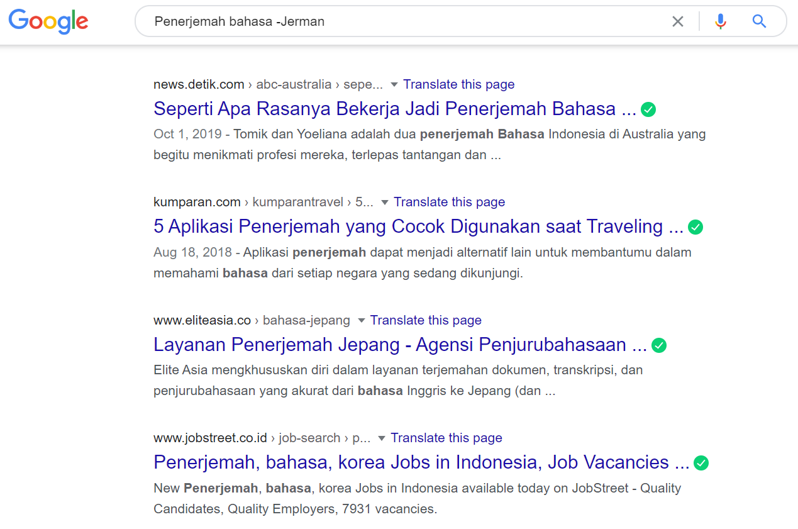Click snippet text starting 'Oct 1, 2019'
The height and width of the screenshot is (529, 798).
tap(429, 145)
